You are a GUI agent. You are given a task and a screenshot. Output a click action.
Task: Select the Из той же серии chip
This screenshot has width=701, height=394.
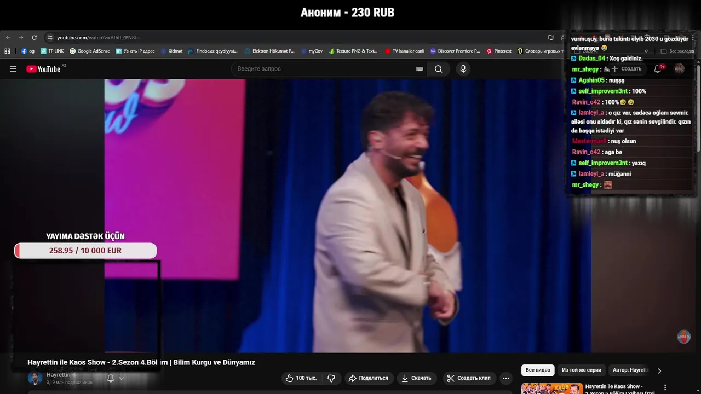click(582, 370)
